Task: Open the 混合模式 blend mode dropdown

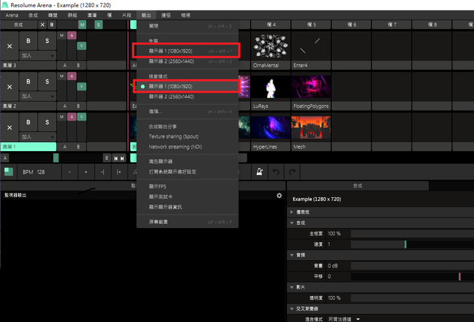Action: tap(344, 319)
